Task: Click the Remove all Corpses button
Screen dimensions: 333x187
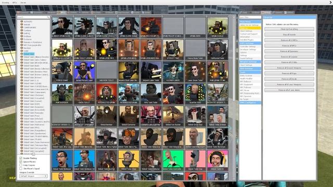Action: coord(289,57)
